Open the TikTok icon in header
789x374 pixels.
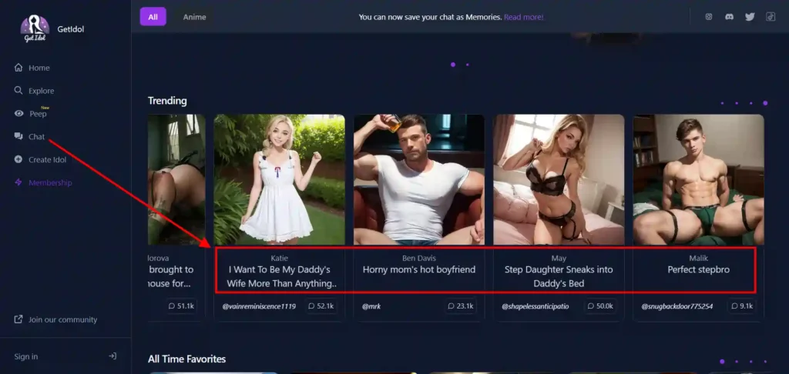771,17
